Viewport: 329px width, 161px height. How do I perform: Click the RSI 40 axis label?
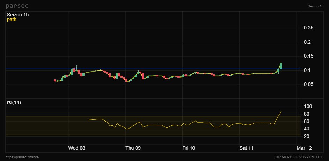click(307, 129)
